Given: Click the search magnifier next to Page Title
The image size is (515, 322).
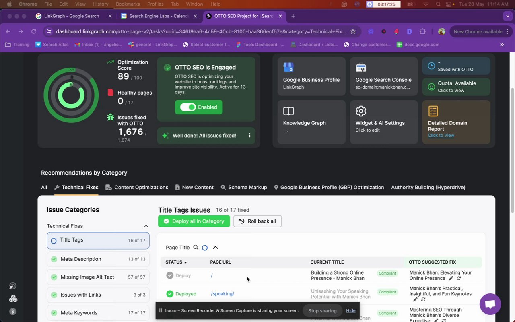Looking at the screenshot, I should [196, 248].
